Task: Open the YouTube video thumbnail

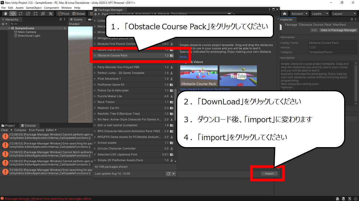Action: (x=238, y=76)
